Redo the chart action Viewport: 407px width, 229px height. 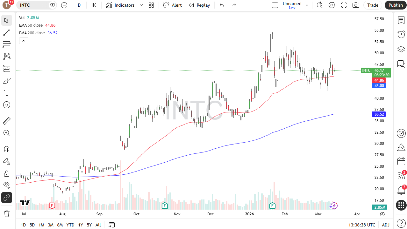(x=234, y=5)
